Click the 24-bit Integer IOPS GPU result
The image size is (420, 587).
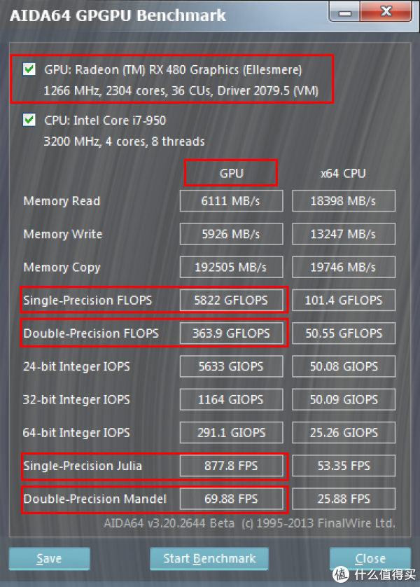pyautogui.click(x=231, y=366)
